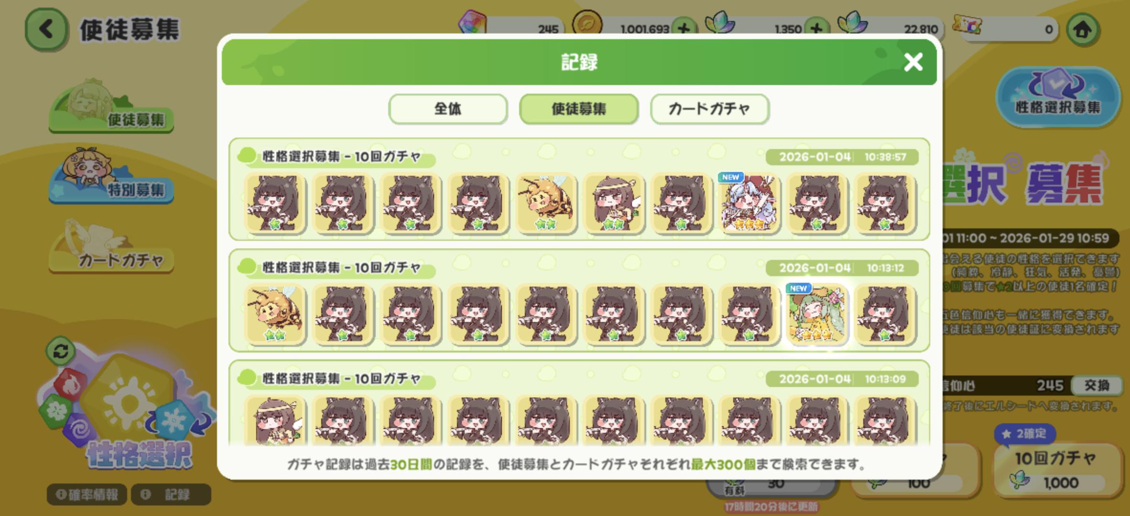Add crystals with the 1,350 plus button
This screenshot has width=1130, height=516.
click(817, 29)
